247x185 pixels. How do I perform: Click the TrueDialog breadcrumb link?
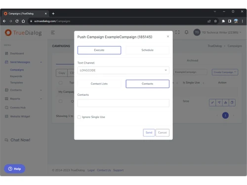click(x=214, y=46)
